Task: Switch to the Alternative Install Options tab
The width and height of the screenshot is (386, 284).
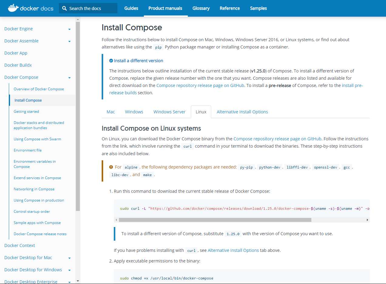Action: coord(242,112)
